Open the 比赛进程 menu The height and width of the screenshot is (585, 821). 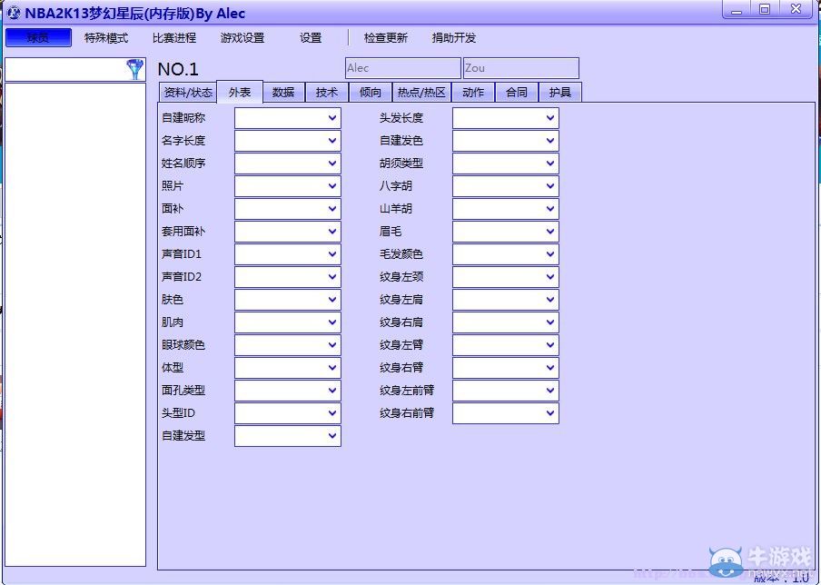pos(174,38)
